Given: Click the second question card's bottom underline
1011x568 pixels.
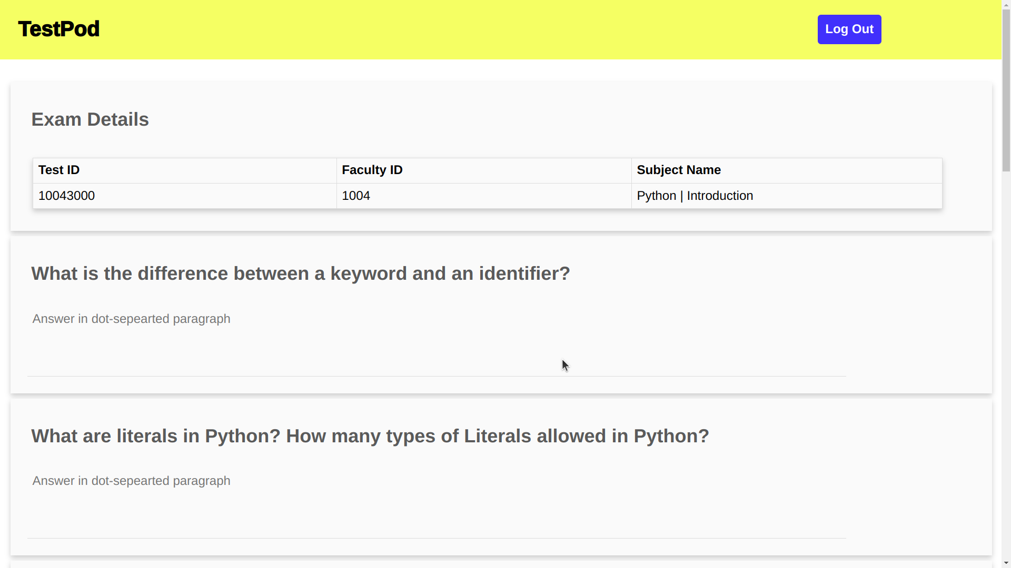Looking at the screenshot, I should click(x=436, y=538).
